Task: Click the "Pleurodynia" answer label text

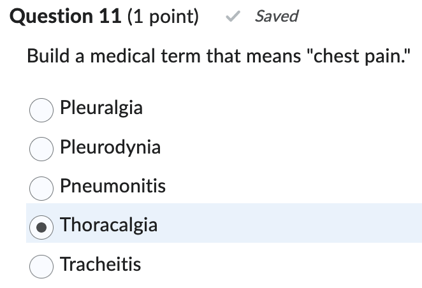Action: (110, 148)
